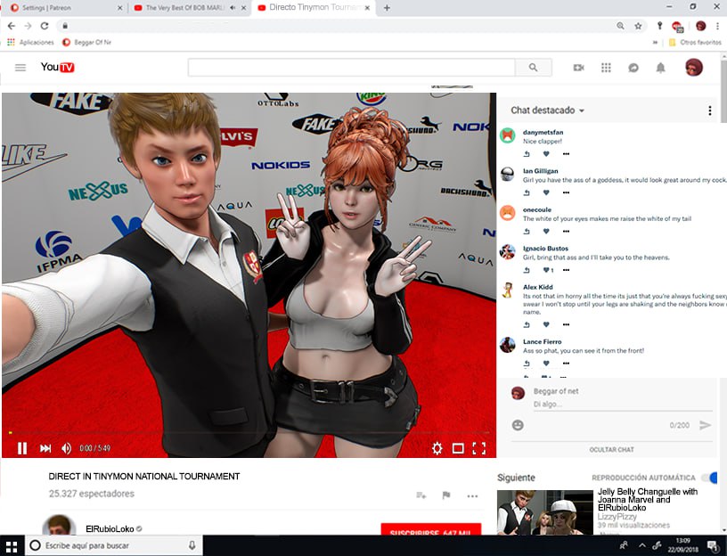Open the apps grid icon
Viewport: 727px width, 556px height.
[x=606, y=68]
